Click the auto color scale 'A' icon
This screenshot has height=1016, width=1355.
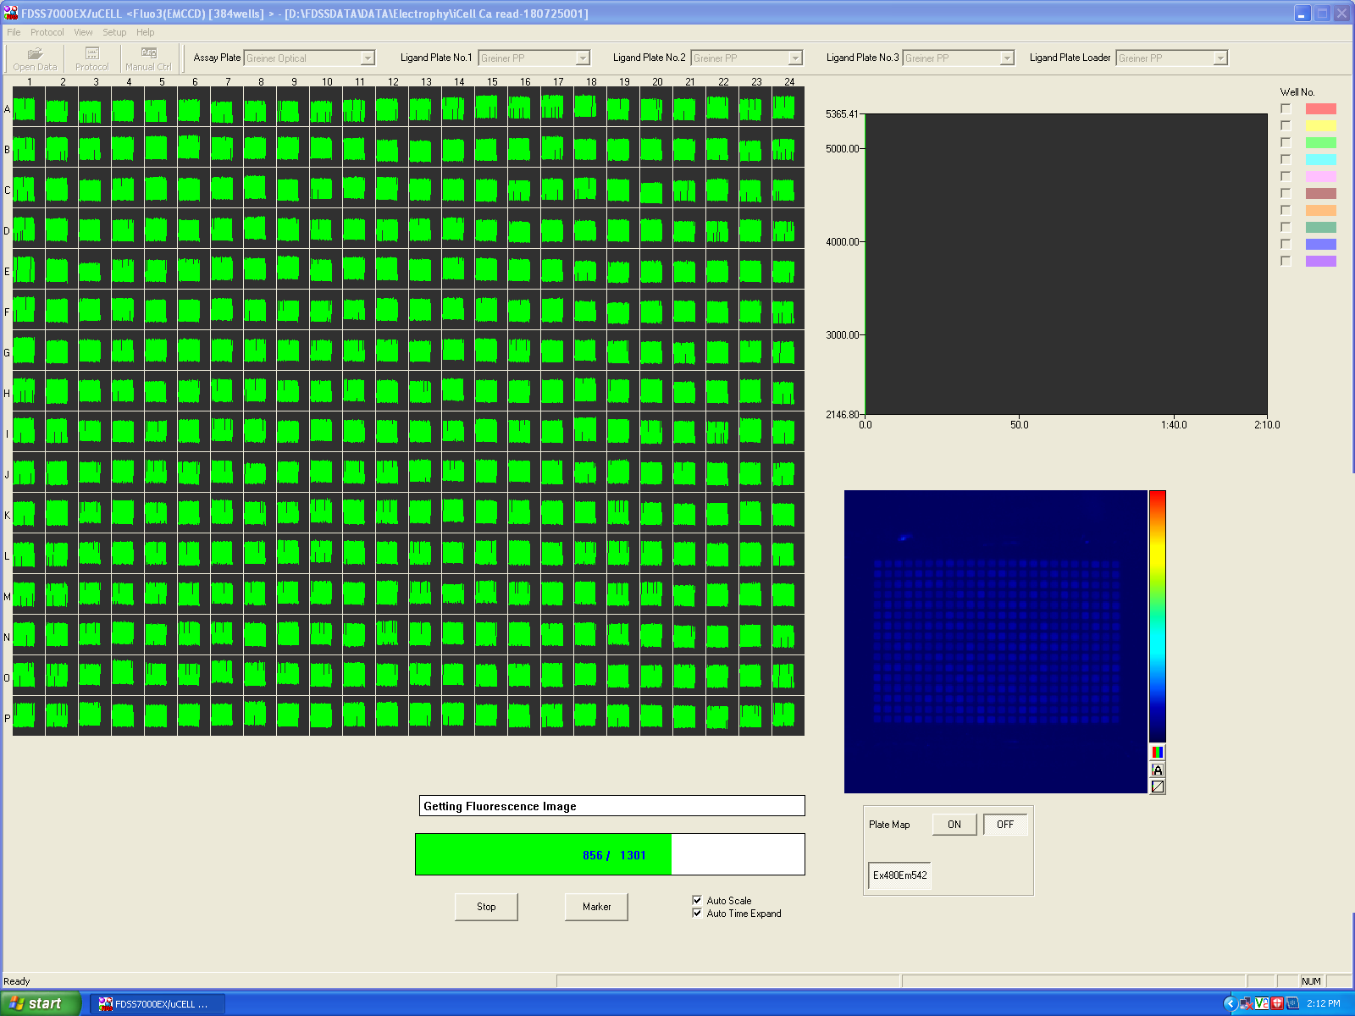pos(1157,770)
